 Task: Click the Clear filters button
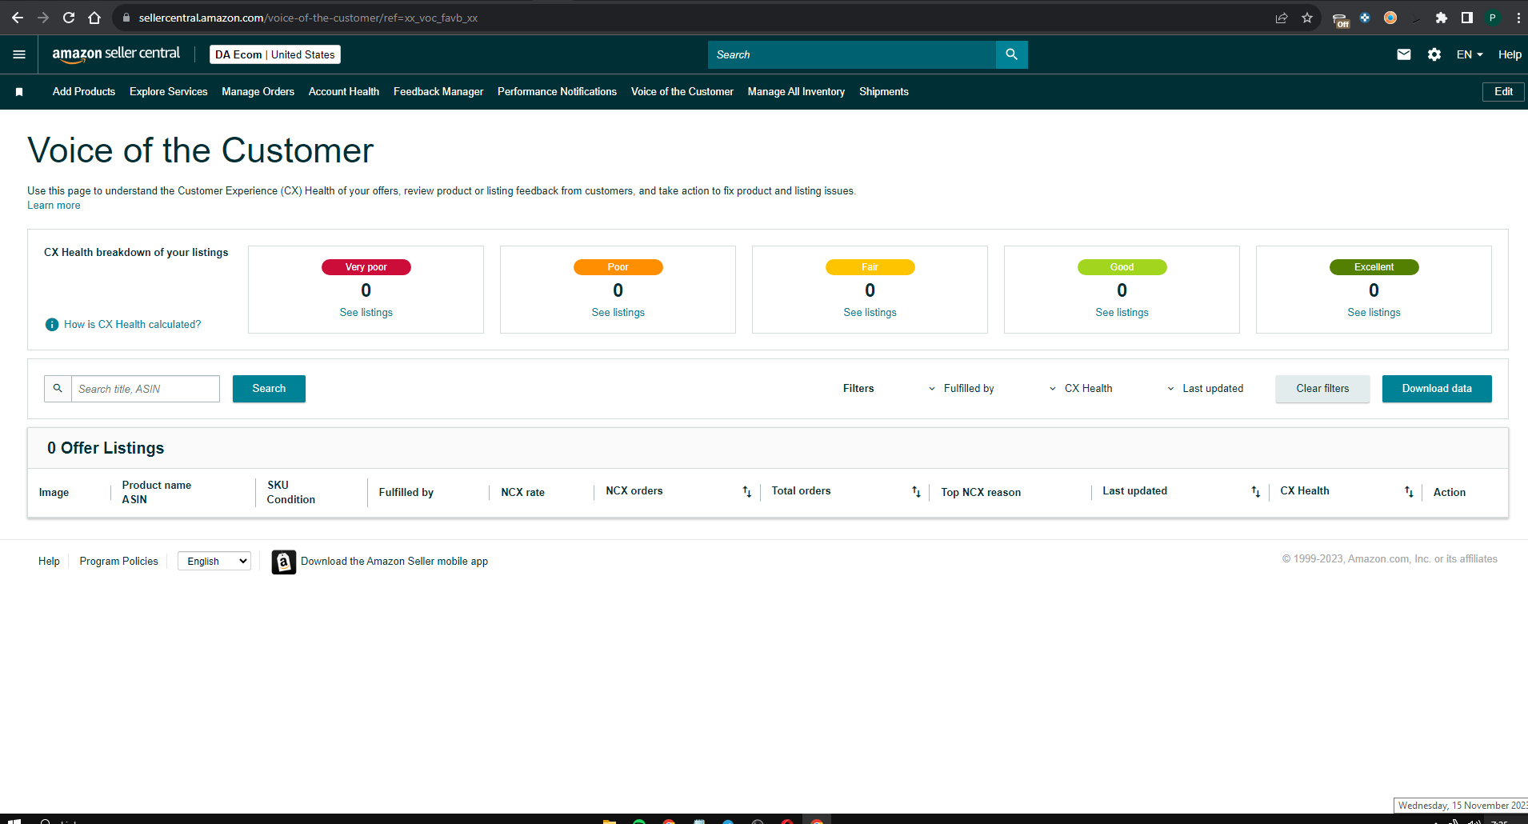1322,388
